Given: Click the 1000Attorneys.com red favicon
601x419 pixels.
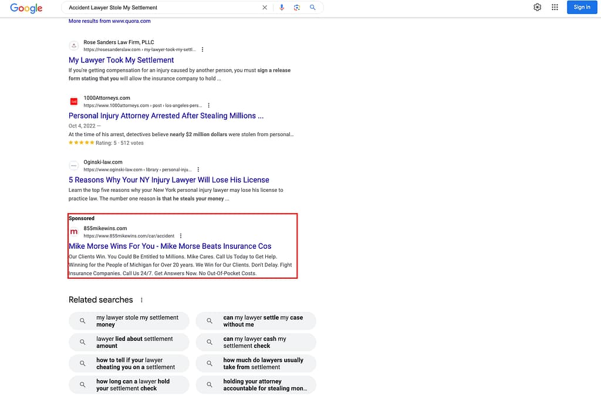Looking at the screenshot, I should coord(74,102).
